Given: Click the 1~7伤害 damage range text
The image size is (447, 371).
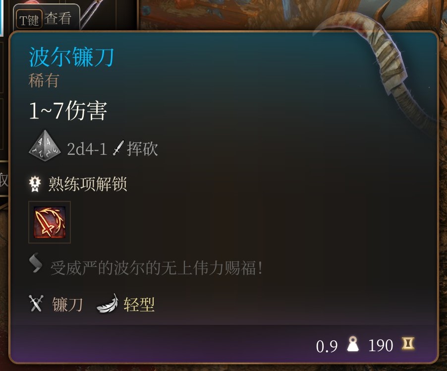Looking at the screenshot, I should pyautogui.click(x=68, y=111).
